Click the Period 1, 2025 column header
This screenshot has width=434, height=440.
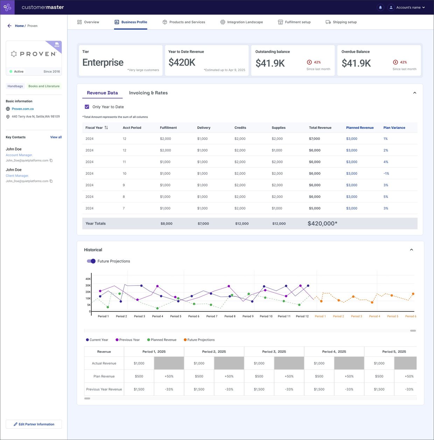pos(154,352)
